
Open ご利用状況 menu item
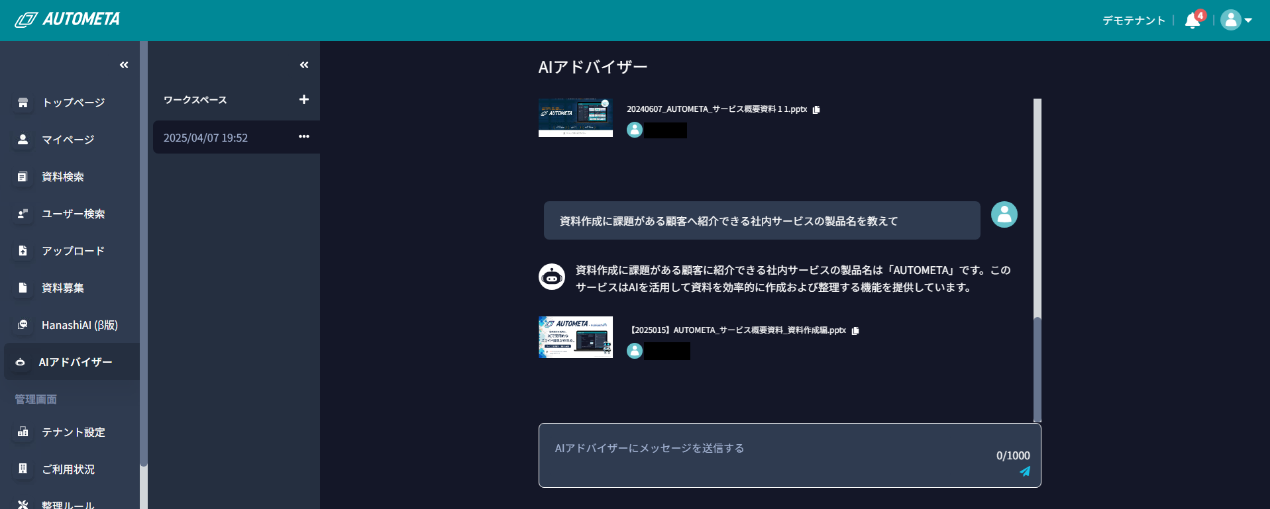[70, 469]
